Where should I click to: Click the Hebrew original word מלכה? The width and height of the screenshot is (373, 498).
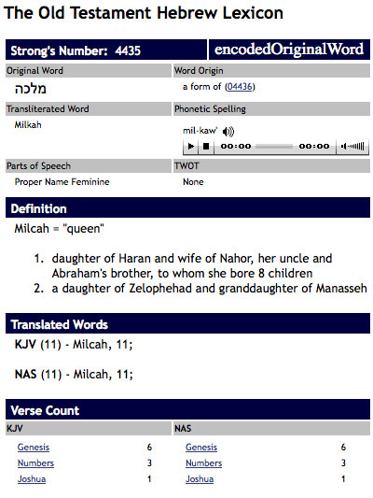click(31, 89)
